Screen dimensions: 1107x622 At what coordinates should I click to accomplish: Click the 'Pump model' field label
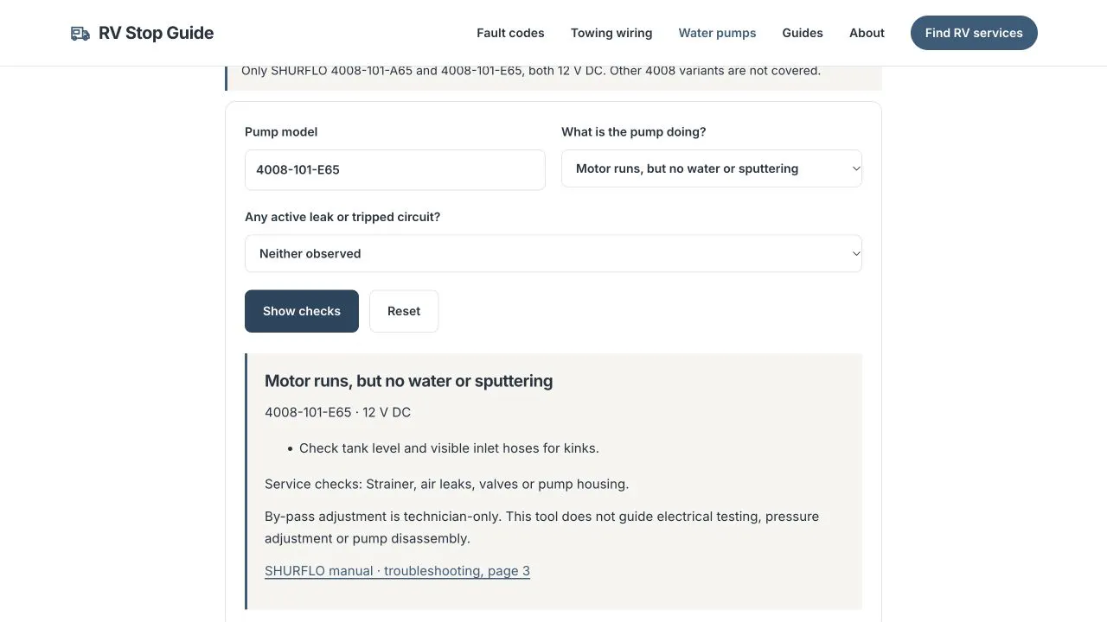[281, 132]
